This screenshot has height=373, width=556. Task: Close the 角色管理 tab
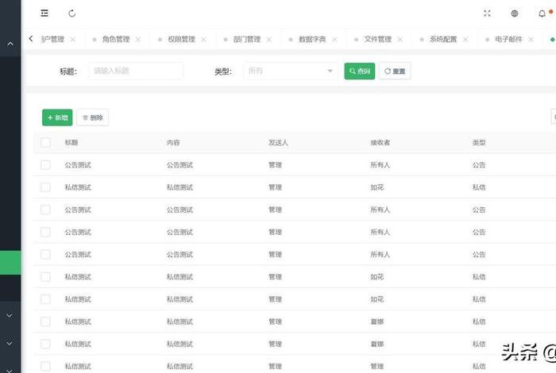[138, 40]
